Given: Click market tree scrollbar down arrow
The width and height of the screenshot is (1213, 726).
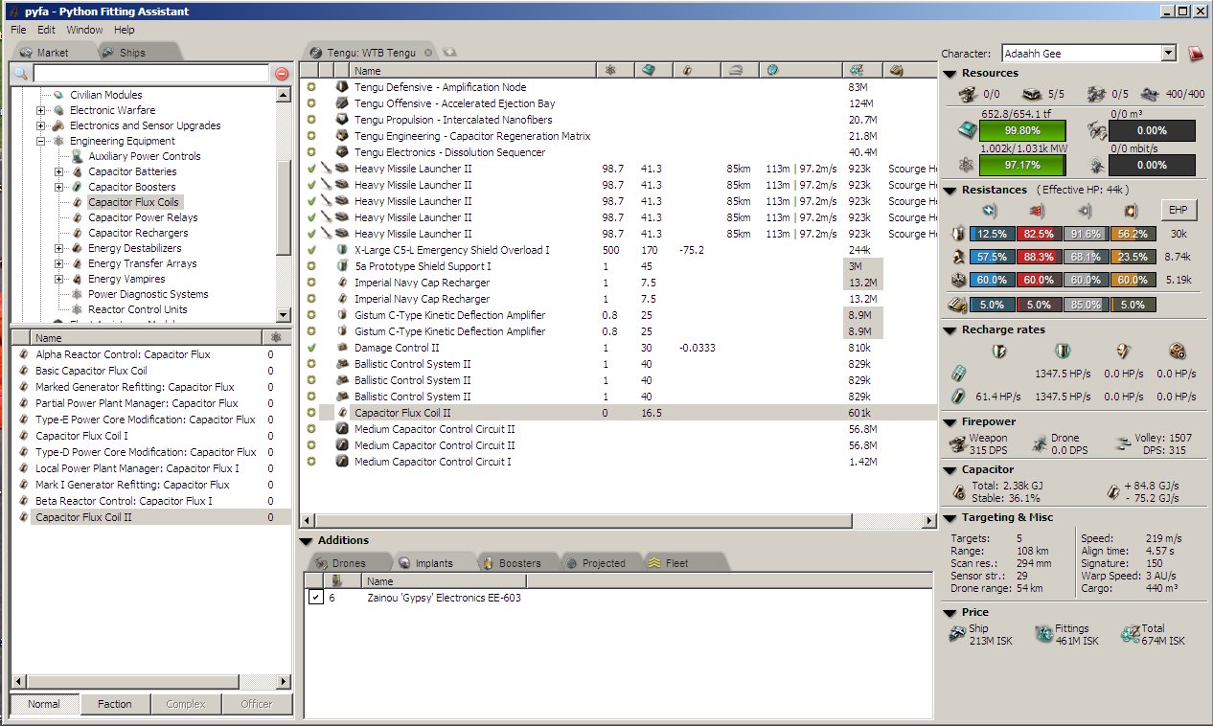Looking at the screenshot, I should click(283, 315).
